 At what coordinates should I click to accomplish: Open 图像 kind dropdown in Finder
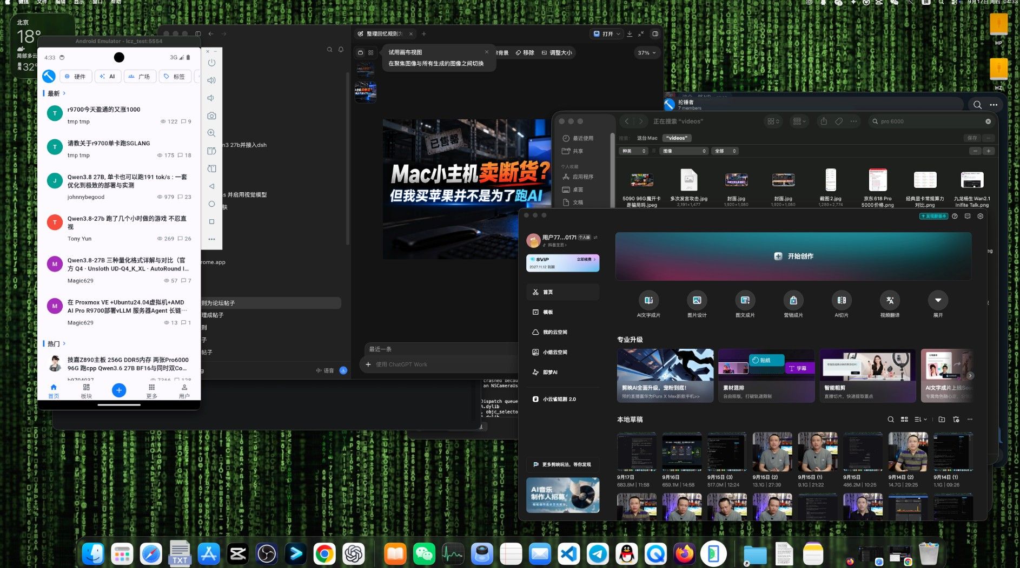(684, 151)
